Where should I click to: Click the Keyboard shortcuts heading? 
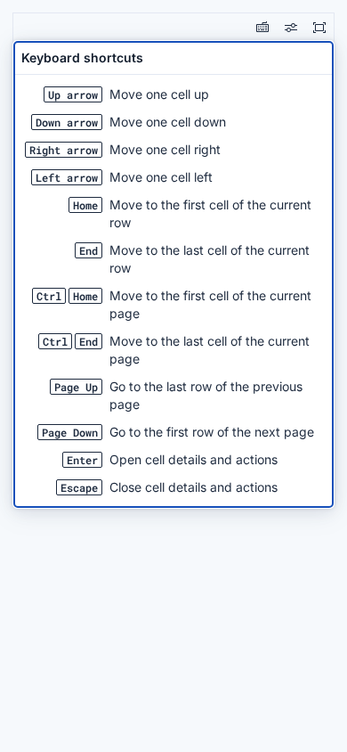(x=83, y=58)
